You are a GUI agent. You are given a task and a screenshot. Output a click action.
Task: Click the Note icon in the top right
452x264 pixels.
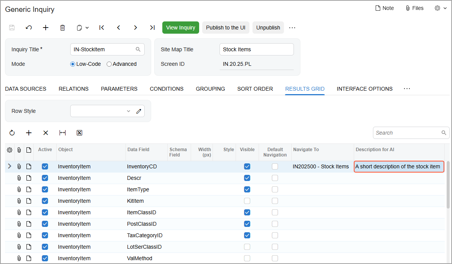coord(378,8)
